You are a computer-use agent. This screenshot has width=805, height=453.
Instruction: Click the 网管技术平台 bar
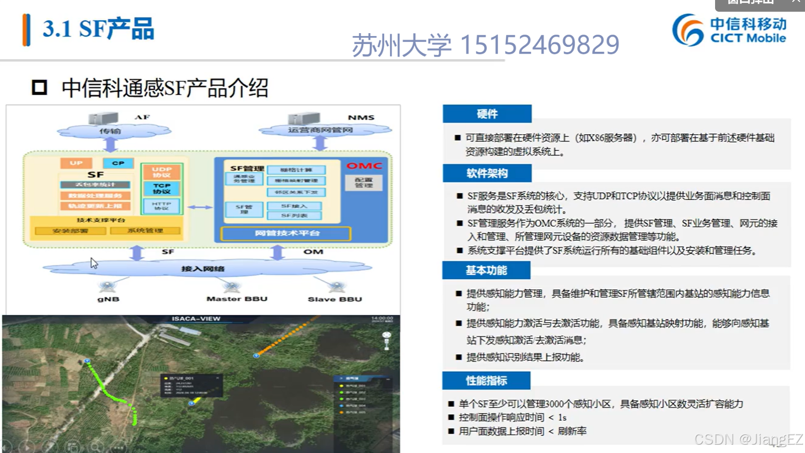click(x=286, y=233)
